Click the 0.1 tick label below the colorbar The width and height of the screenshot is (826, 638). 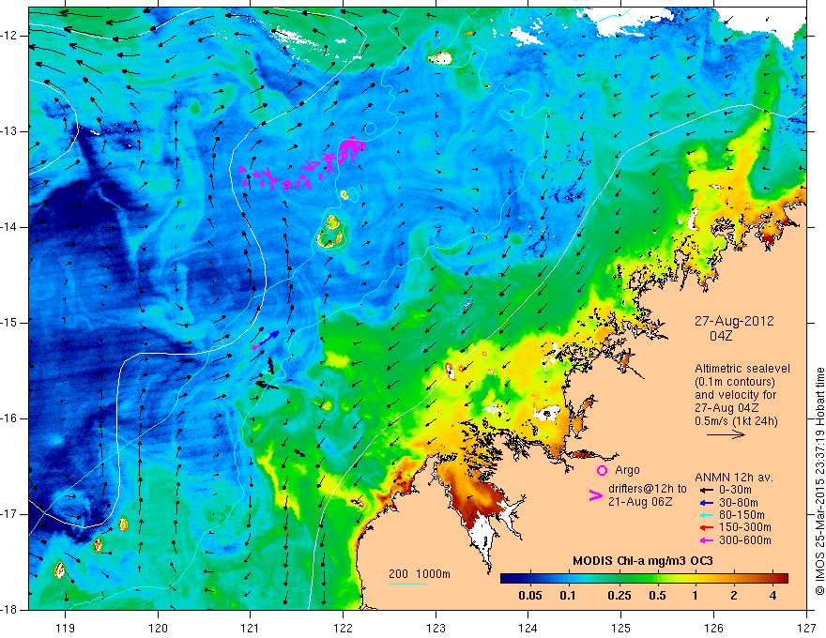click(x=567, y=596)
